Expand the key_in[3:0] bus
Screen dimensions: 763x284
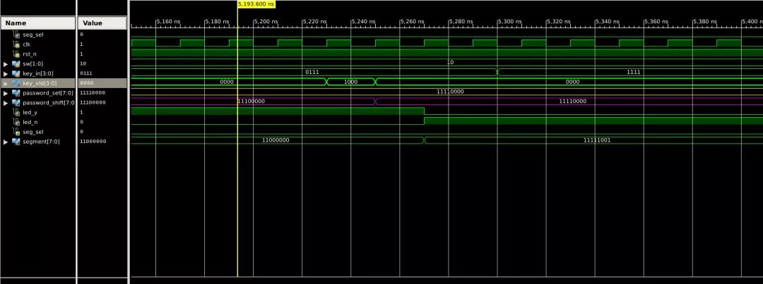click(x=6, y=73)
